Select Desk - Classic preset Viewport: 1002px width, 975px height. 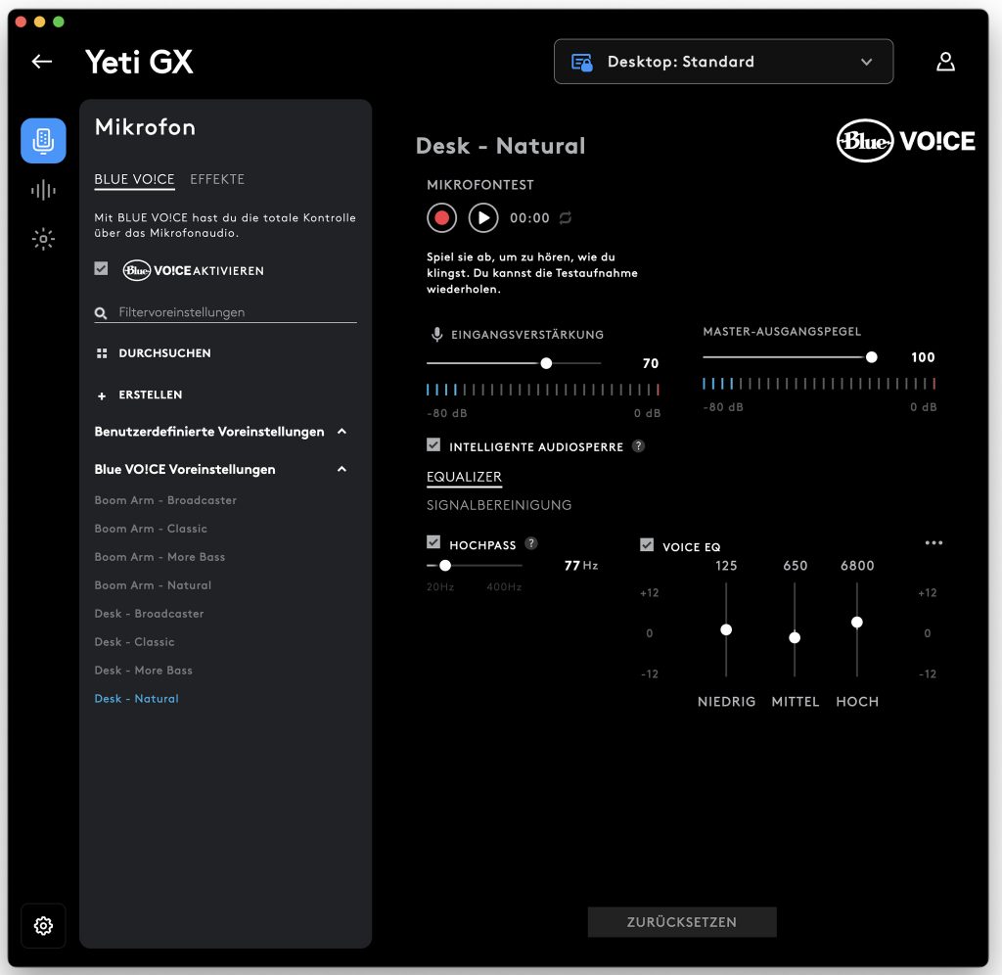point(134,642)
